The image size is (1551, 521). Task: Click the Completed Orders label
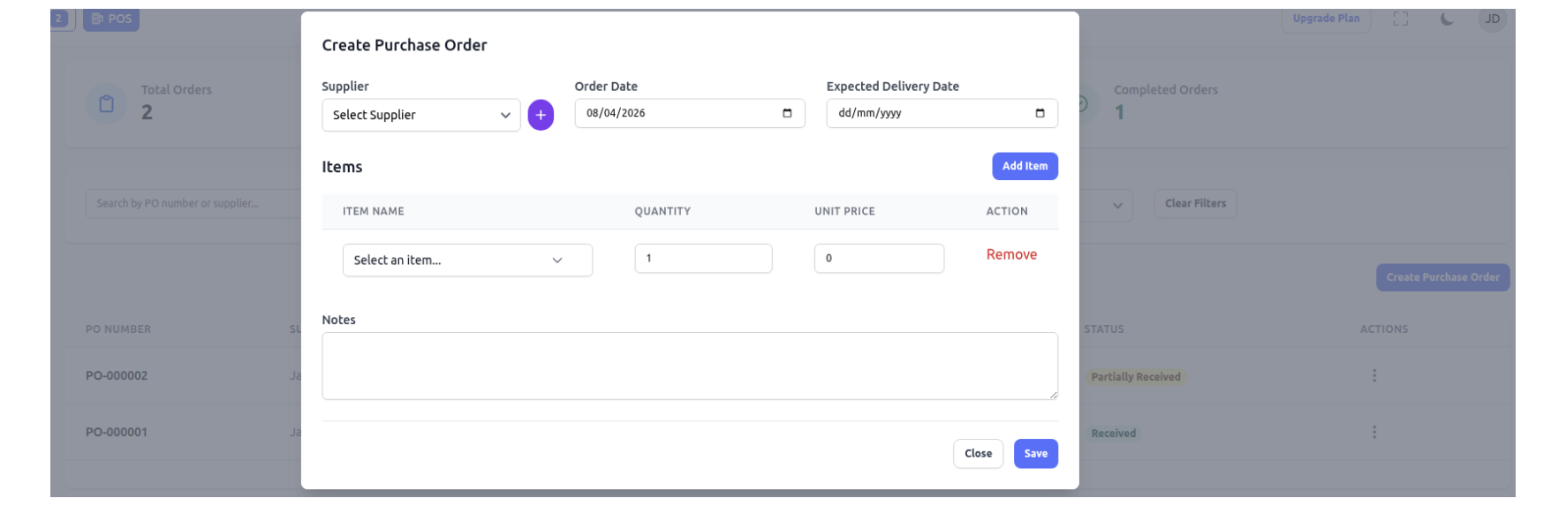1166,90
